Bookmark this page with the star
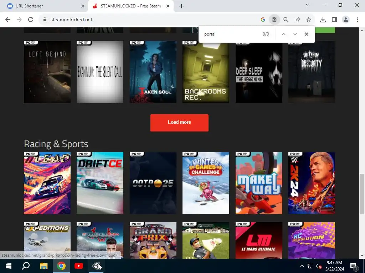Viewport: 365px width, 273px height. click(309, 20)
